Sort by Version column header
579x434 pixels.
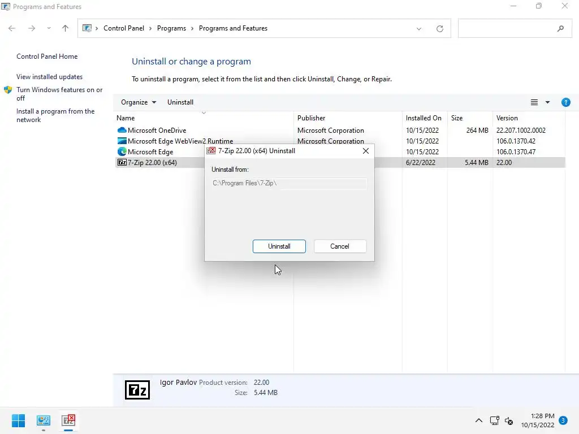[529, 118]
